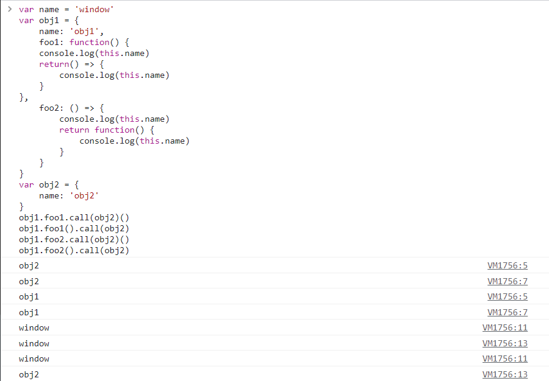This screenshot has width=549, height=381.
Task: Place cursor on "obj1.foo1.call(obj2)()" line
Action: [74, 217]
